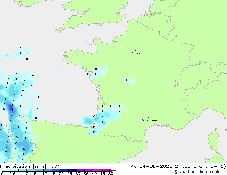
Task: Pick the legend swatch between 10 and 15
Action: click(48, 170)
